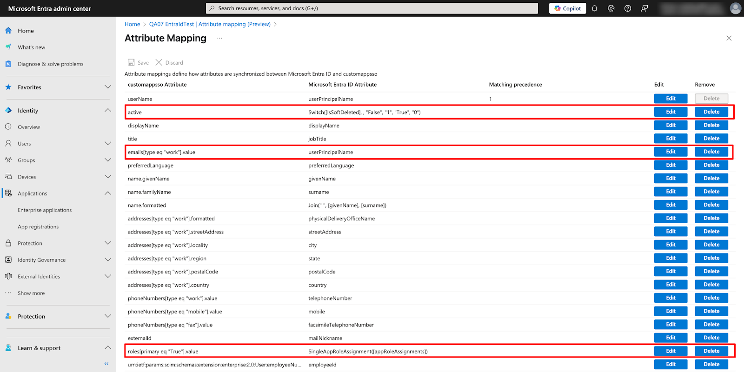
Task: Edit the emails work value mapping
Action: 671,152
